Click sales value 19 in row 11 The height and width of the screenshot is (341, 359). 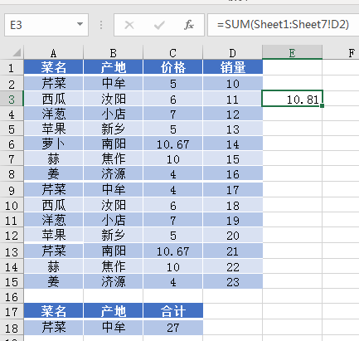pos(232,220)
